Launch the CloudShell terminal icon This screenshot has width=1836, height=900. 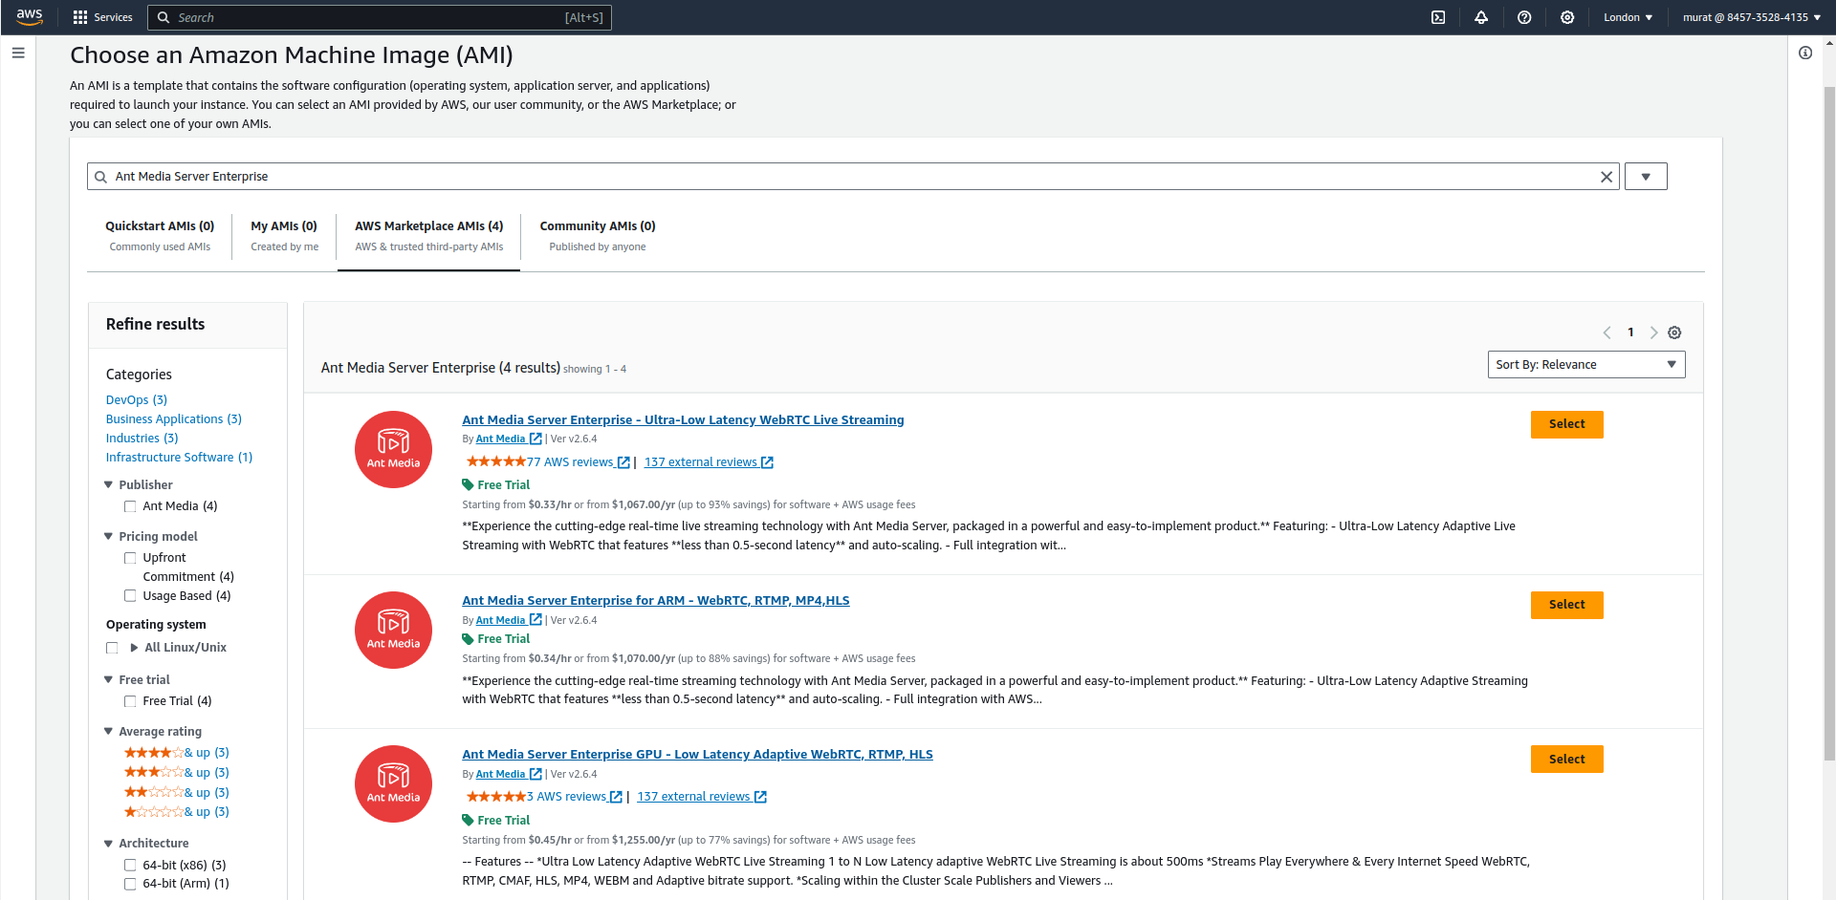click(1438, 17)
